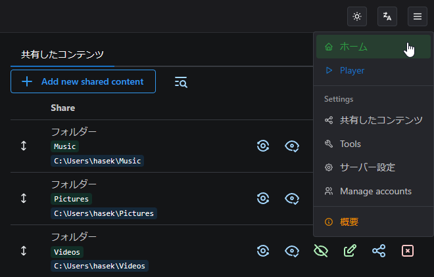Grab the reorder handle for Videos row
The width and height of the screenshot is (434, 277).
pyautogui.click(x=24, y=251)
